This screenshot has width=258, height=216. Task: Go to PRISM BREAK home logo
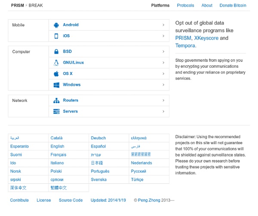click(27, 6)
